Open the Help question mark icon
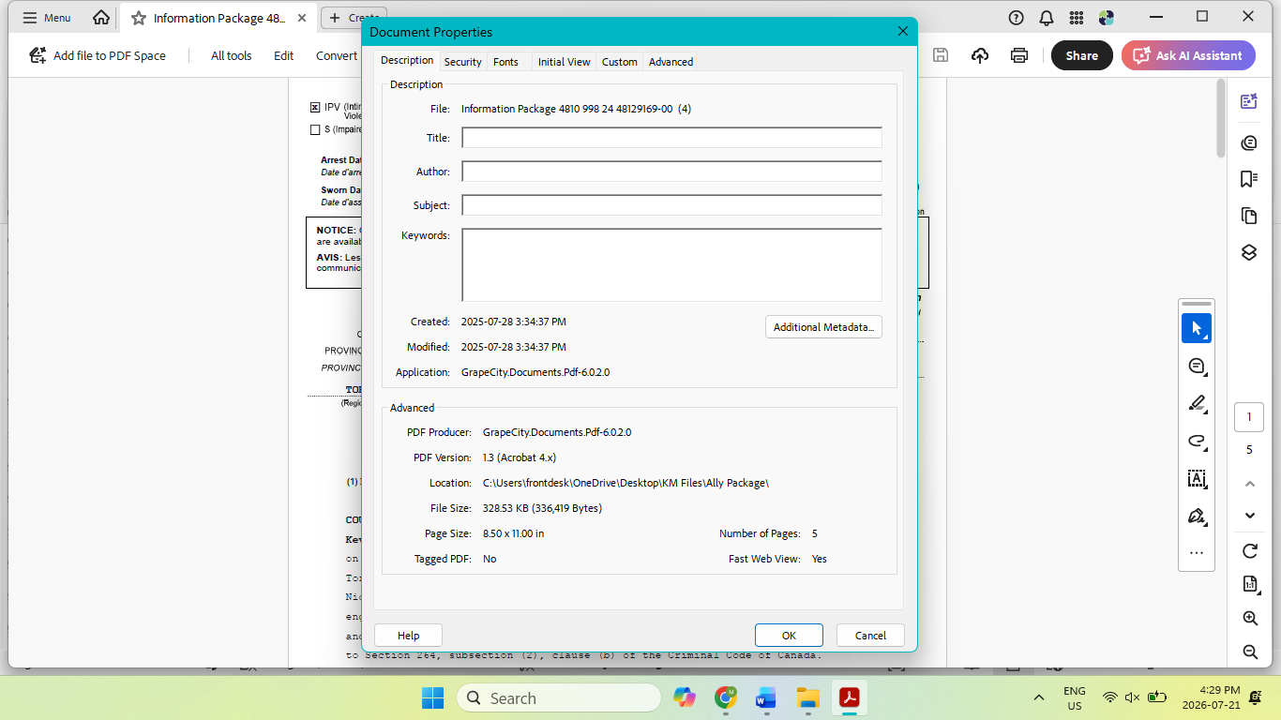 1016,18
